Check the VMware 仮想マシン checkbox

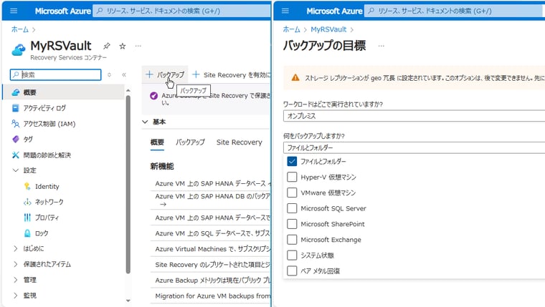(x=292, y=193)
